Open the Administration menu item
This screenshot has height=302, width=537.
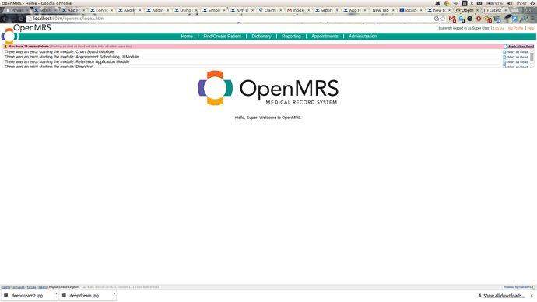(363, 37)
